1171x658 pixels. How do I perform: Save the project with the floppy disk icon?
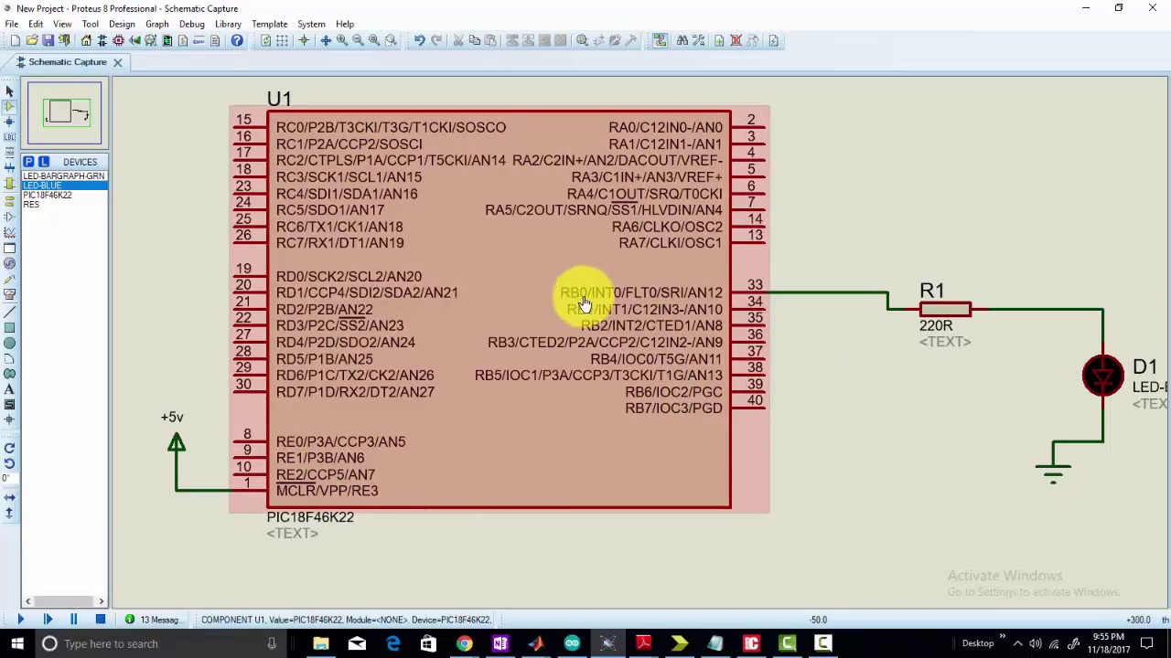[48, 40]
